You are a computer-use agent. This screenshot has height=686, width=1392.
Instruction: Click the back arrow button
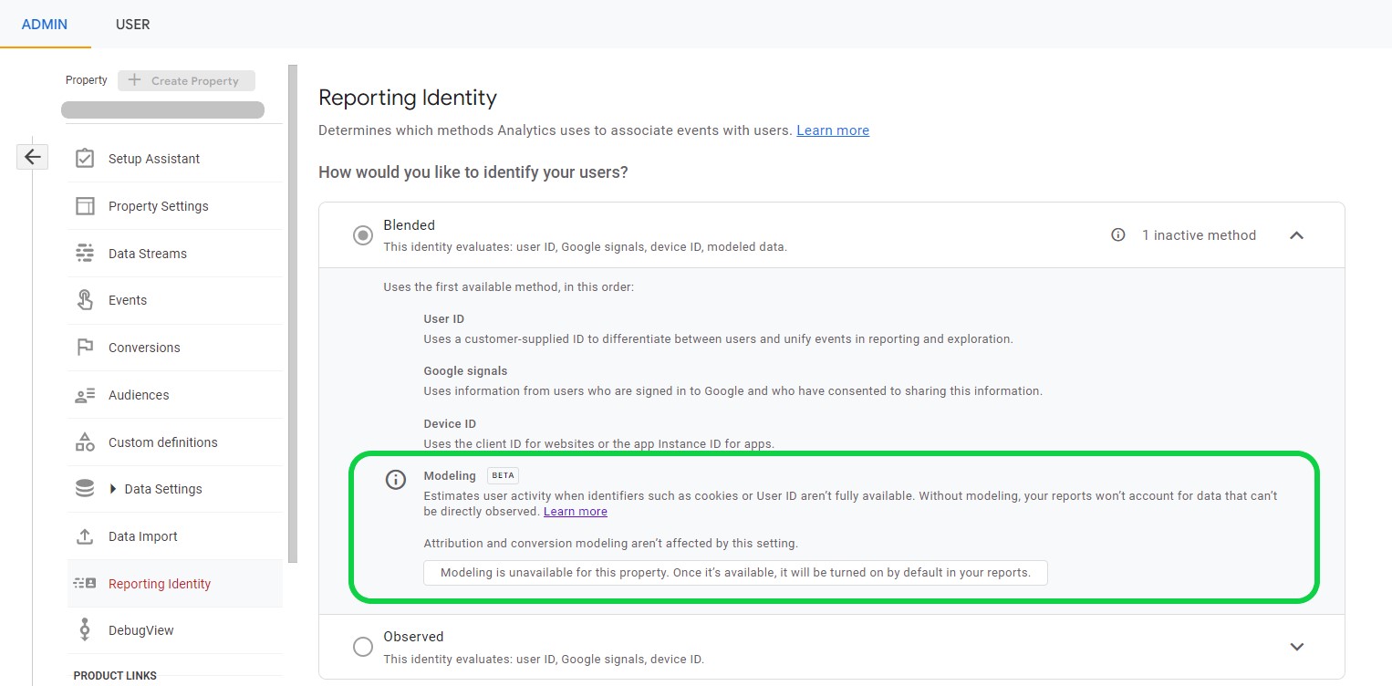[32, 157]
